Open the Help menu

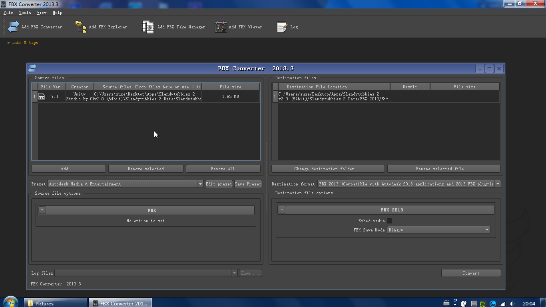click(57, 12)
